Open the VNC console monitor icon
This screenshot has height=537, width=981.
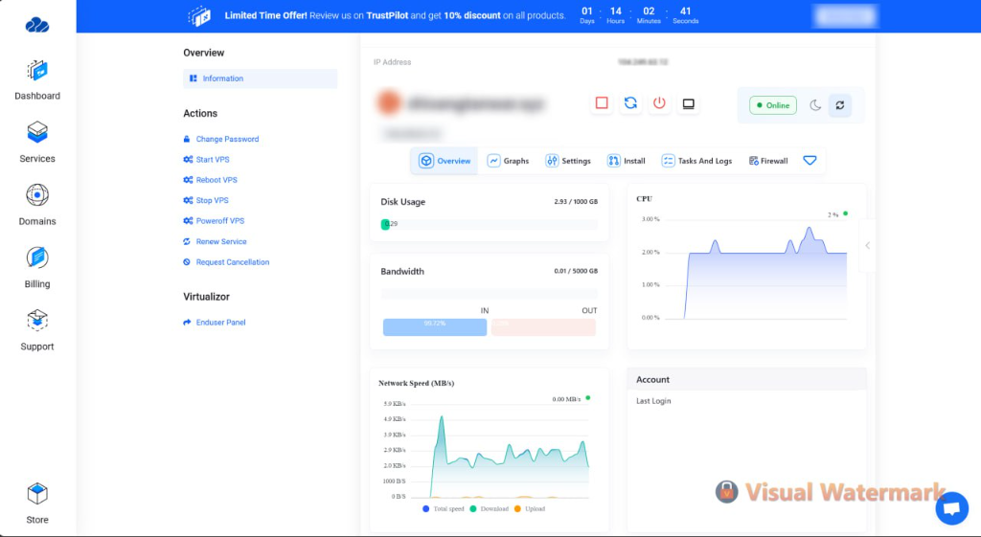[688, 103]
